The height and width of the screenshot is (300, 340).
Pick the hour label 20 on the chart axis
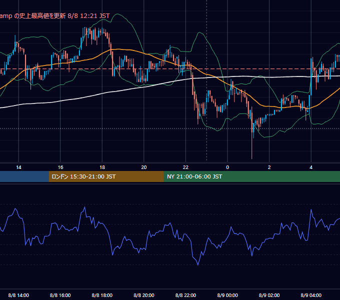click(144, 167)
